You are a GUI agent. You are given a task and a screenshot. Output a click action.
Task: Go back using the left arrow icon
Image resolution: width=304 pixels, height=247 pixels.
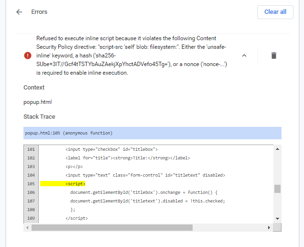19,12
